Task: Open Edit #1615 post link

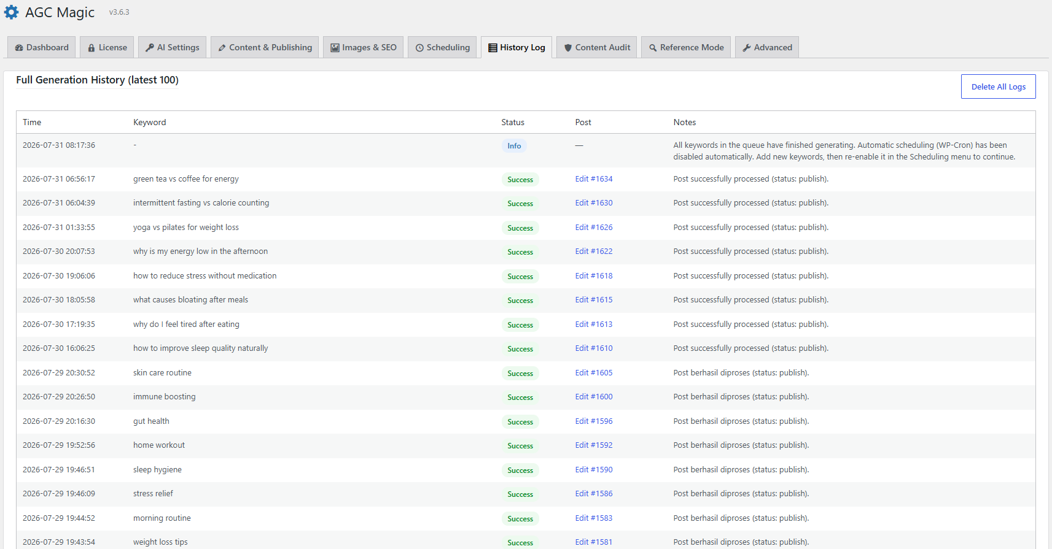Action: (x=593, y=300)
